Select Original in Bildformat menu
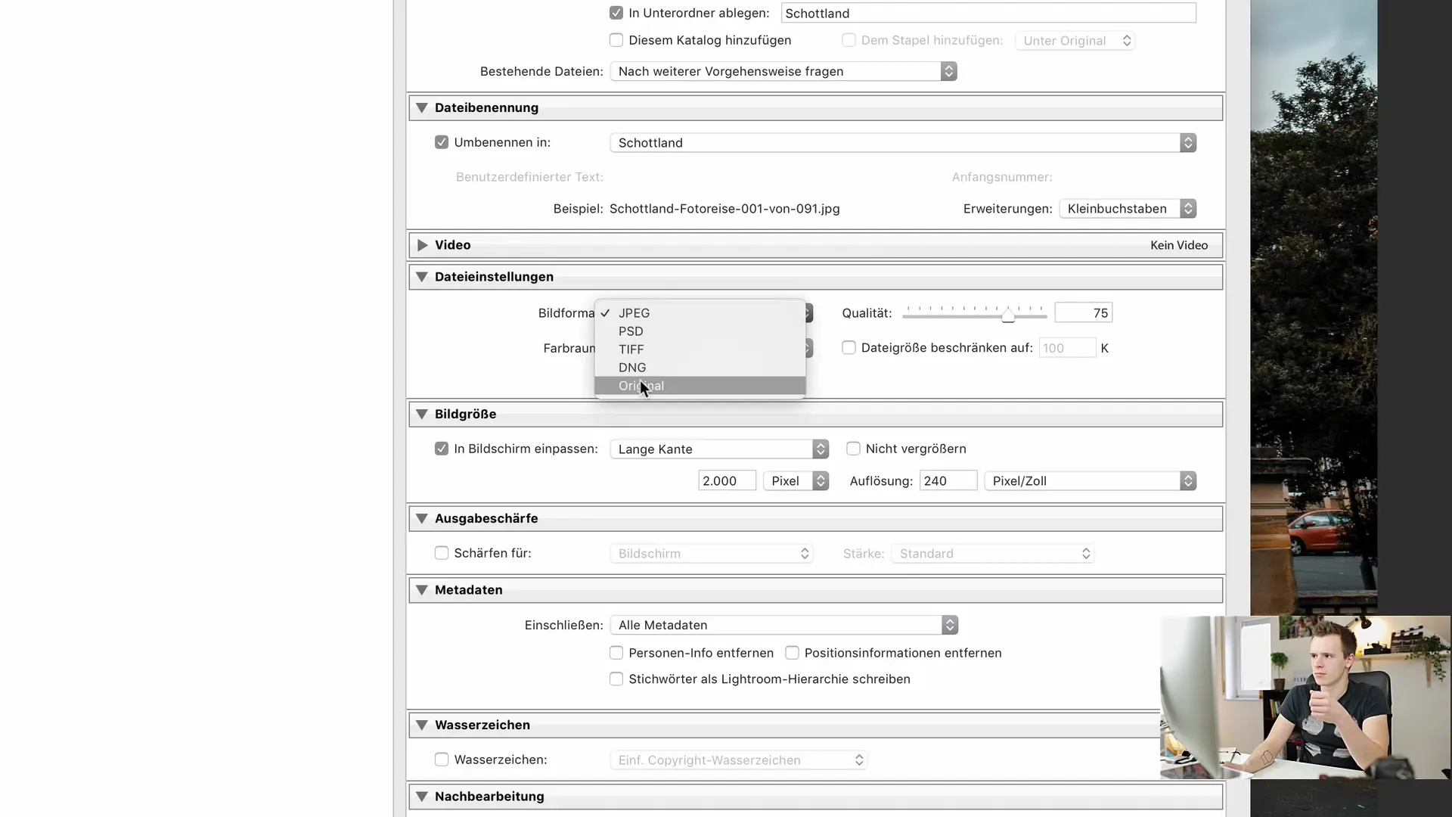This screenshot has height=817, width=1452. coord(700,386)
